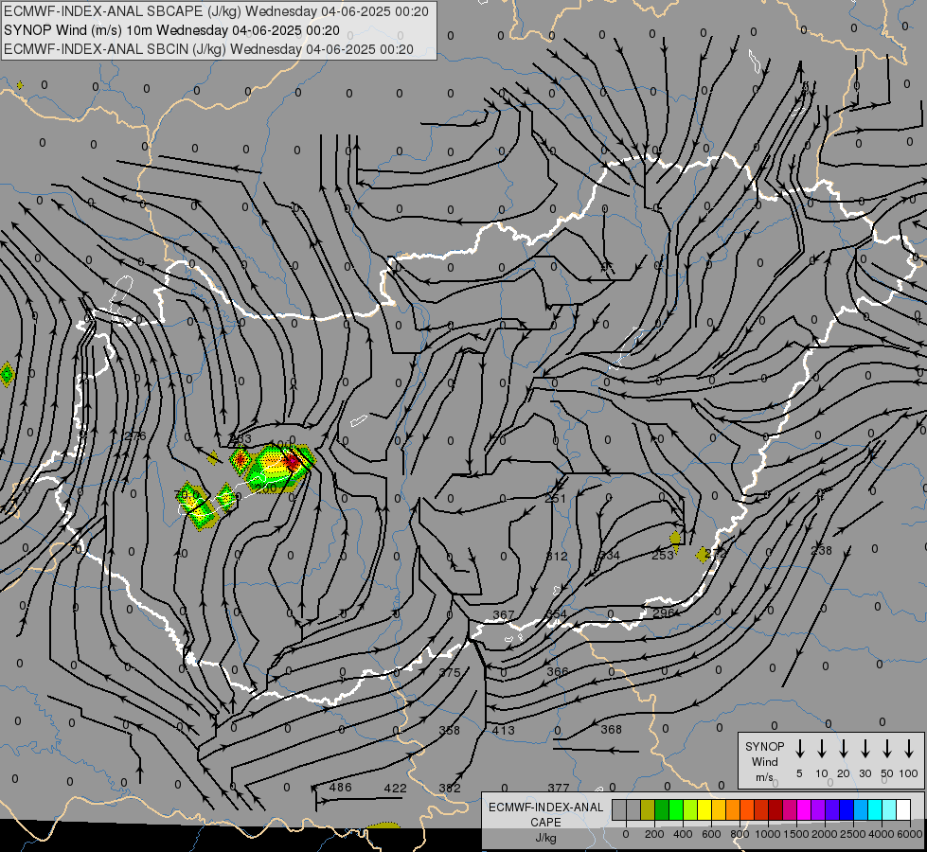
Task: Click the 10 m/s wind arrow in legend
Action: (821, 749)
